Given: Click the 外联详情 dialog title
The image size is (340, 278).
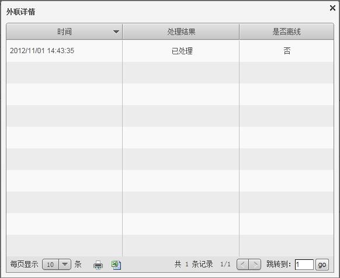Looking at the screenshot, I should tap(20, 12).
